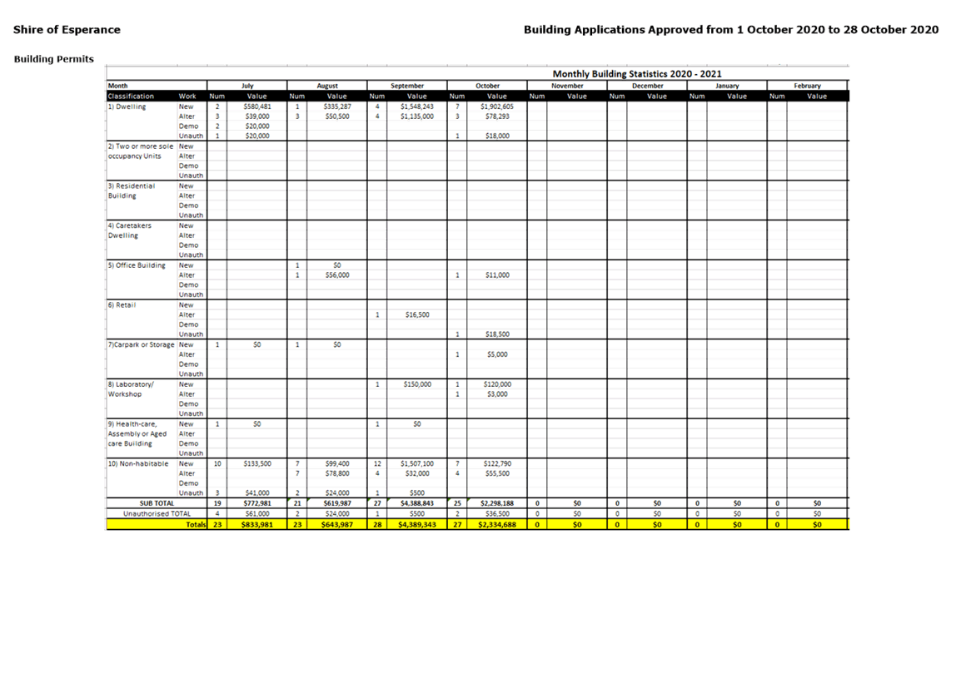The width and height of the screenshot is (966, 683).
Task: Select the '8) Laboratory/' classification label
Action: [x=131, y=384]
